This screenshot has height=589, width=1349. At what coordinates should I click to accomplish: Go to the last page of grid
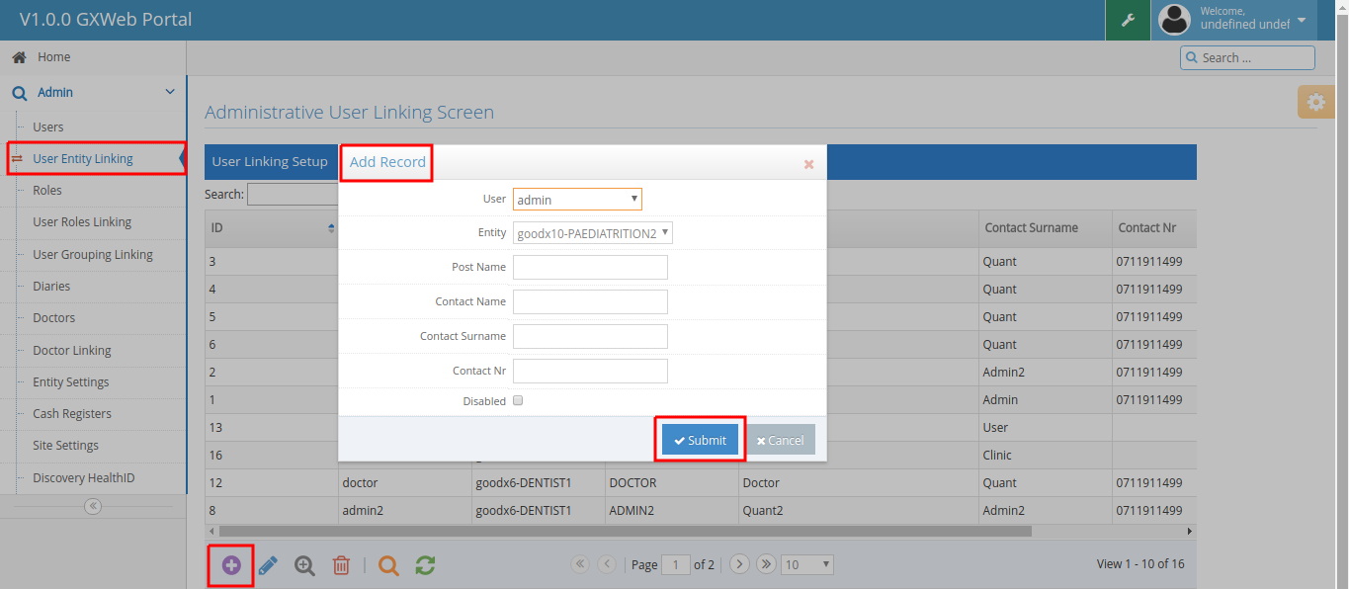pos(766,564)
